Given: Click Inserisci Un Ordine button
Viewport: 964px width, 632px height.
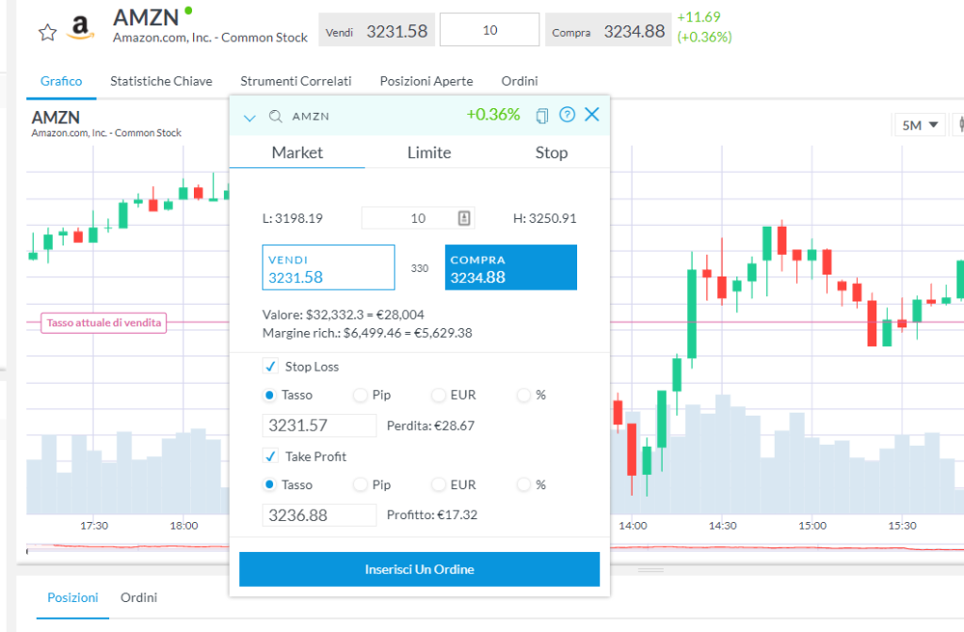Looking at the screenshot, I should click(419, 569).
